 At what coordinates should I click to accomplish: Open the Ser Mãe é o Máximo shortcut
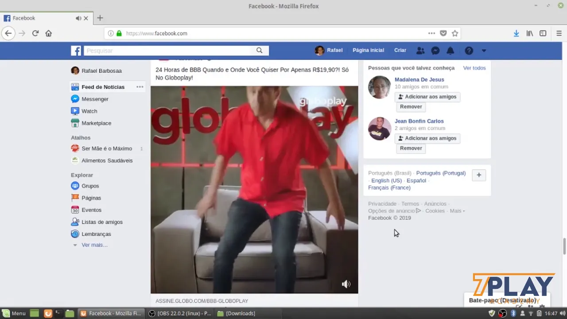click(101, 148)
